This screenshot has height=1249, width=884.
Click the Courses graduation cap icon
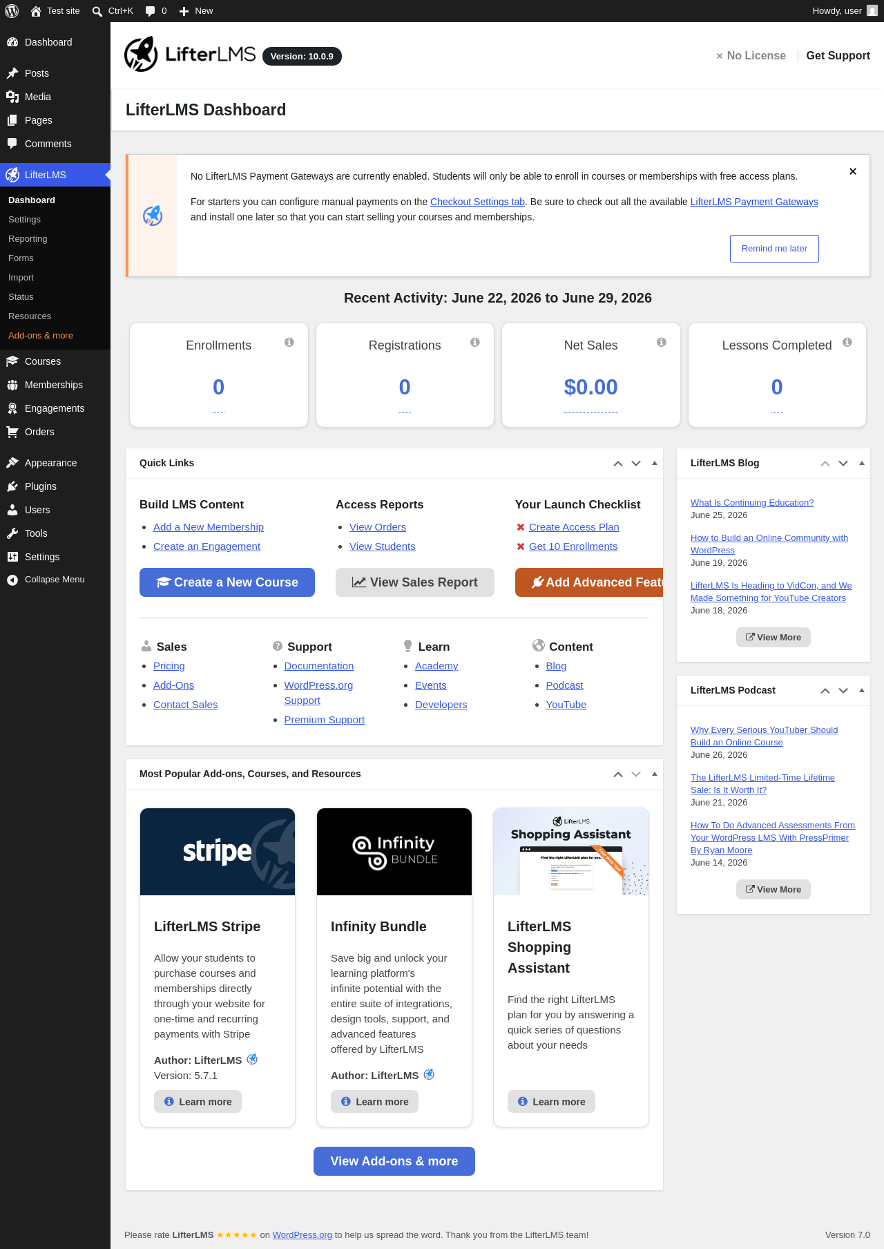12,361
